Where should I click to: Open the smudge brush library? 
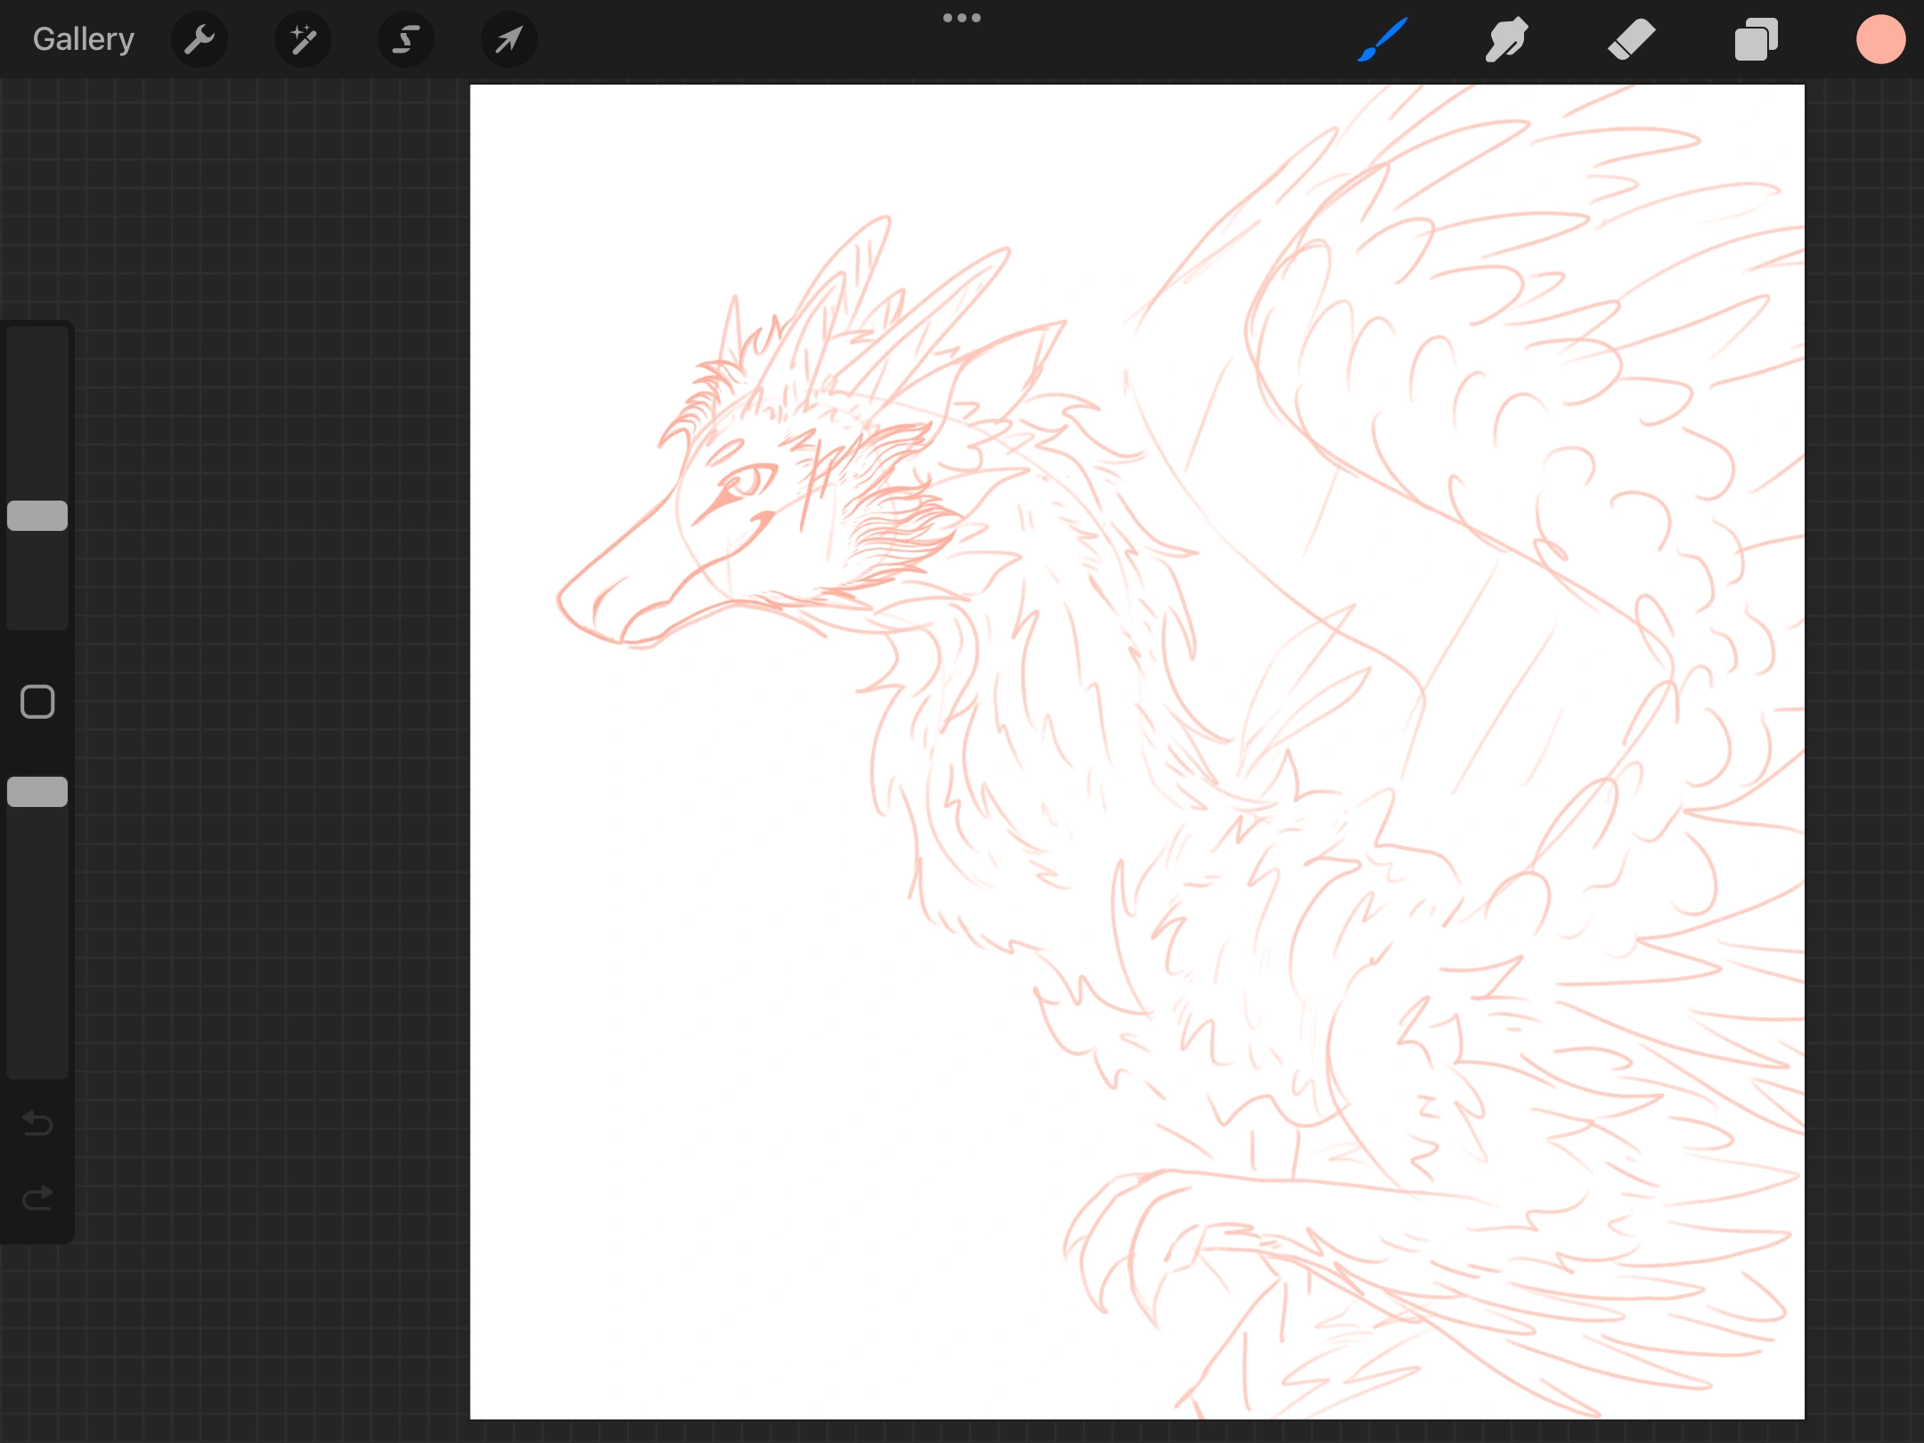[1506, 38]
